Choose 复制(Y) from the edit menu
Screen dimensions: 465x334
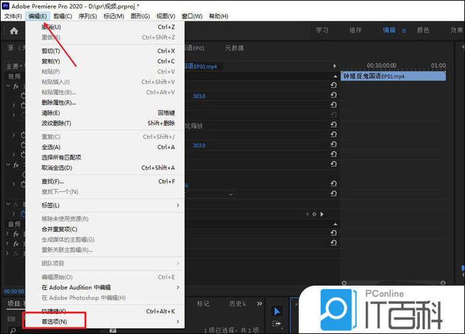pyautogui.click(x=51, y=61)
